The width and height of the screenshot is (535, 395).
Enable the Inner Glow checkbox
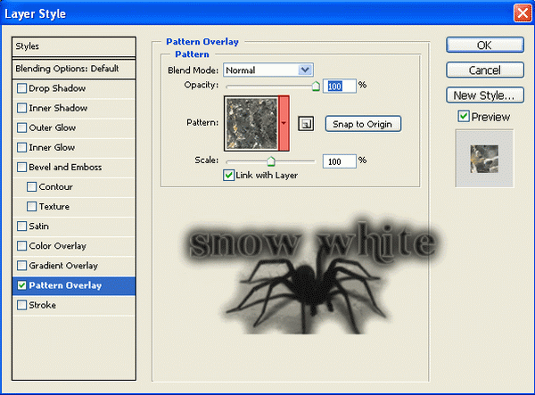point(22,147)
